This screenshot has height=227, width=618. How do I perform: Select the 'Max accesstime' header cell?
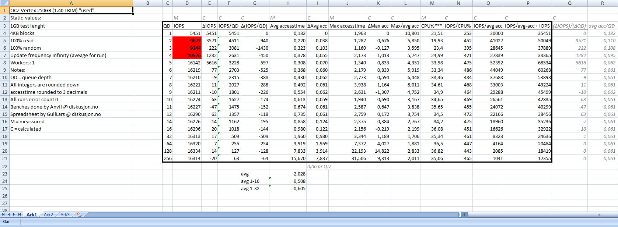coord(347,26)
